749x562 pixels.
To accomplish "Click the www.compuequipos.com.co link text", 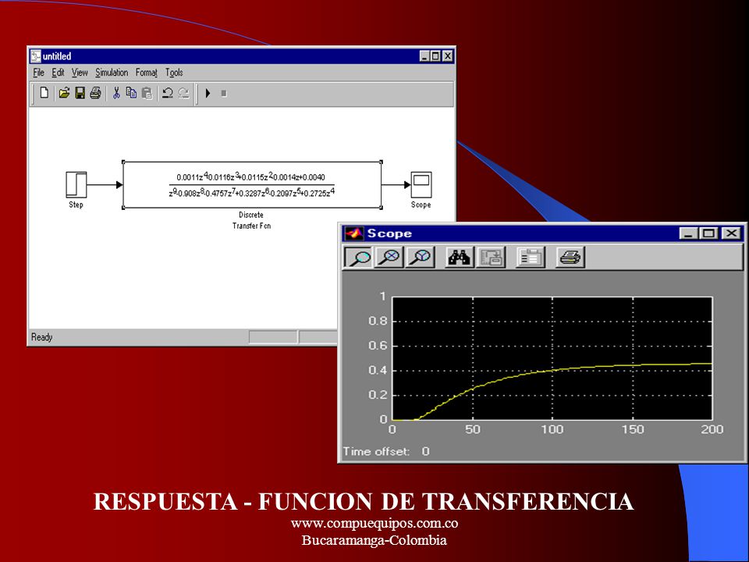I will click(374, 523).
